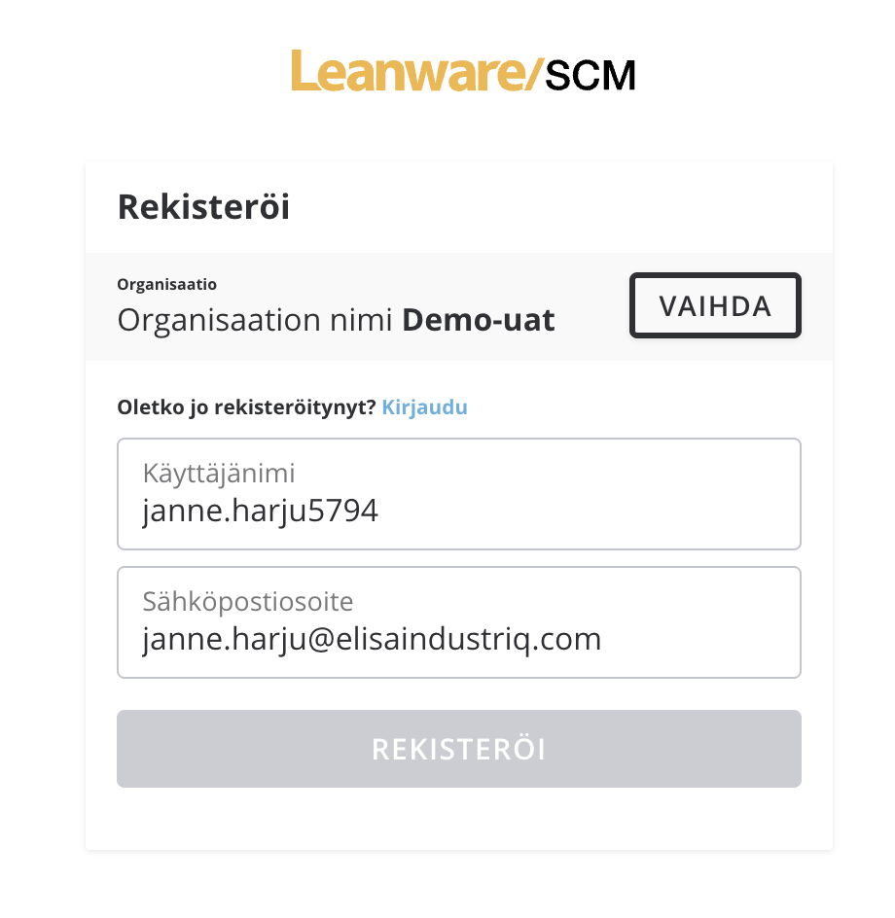The height and width of the screenshot is (918, 895).
Task: Select the Demo-uat organization name
Action: coord(479,319)
